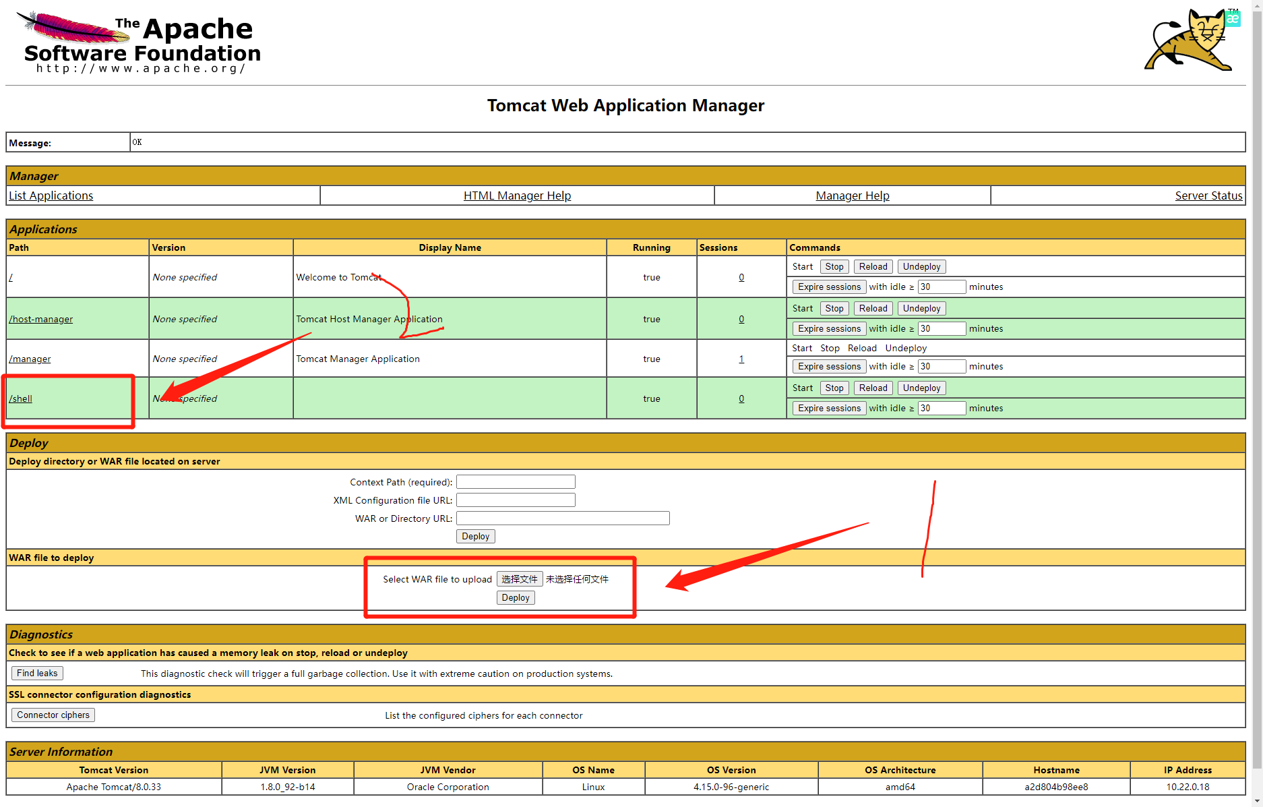Select OS architecture 'amd64' cell
This screenshot has width=1263, height=807.
tap(900, 787)
